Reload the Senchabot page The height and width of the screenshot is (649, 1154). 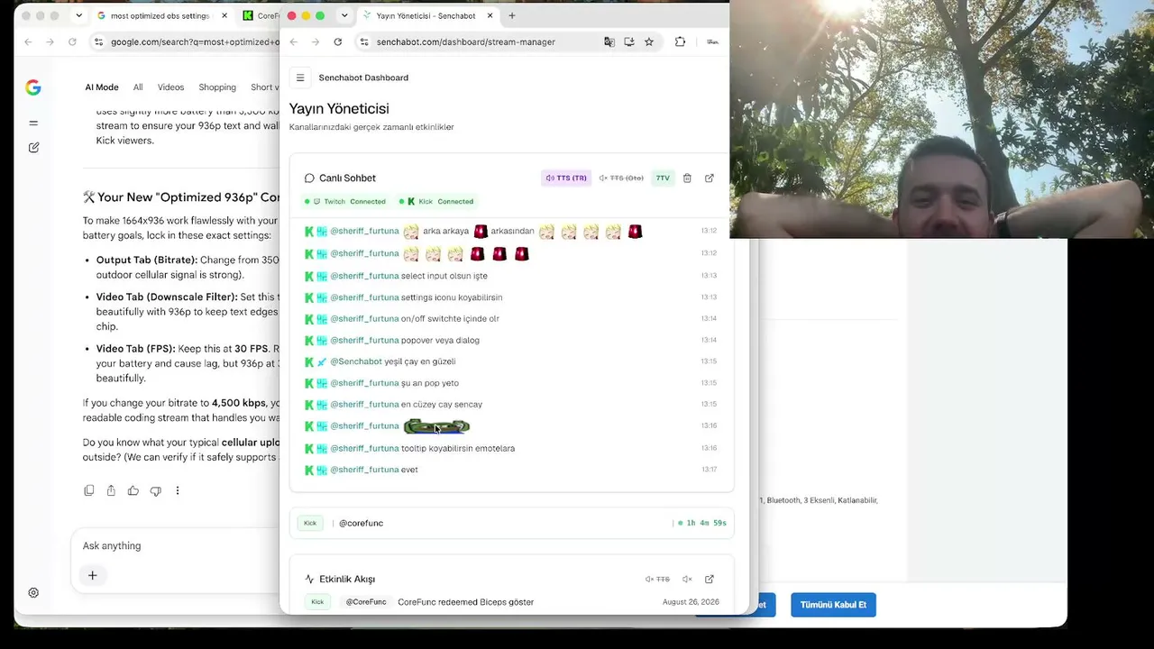(338, 41)
